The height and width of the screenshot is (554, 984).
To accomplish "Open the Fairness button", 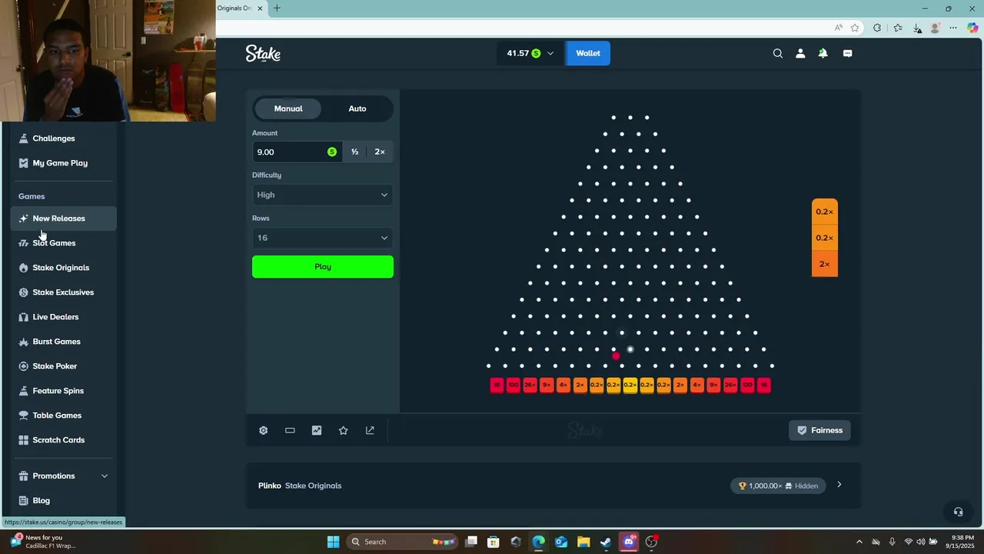I will tap(819, 430).
